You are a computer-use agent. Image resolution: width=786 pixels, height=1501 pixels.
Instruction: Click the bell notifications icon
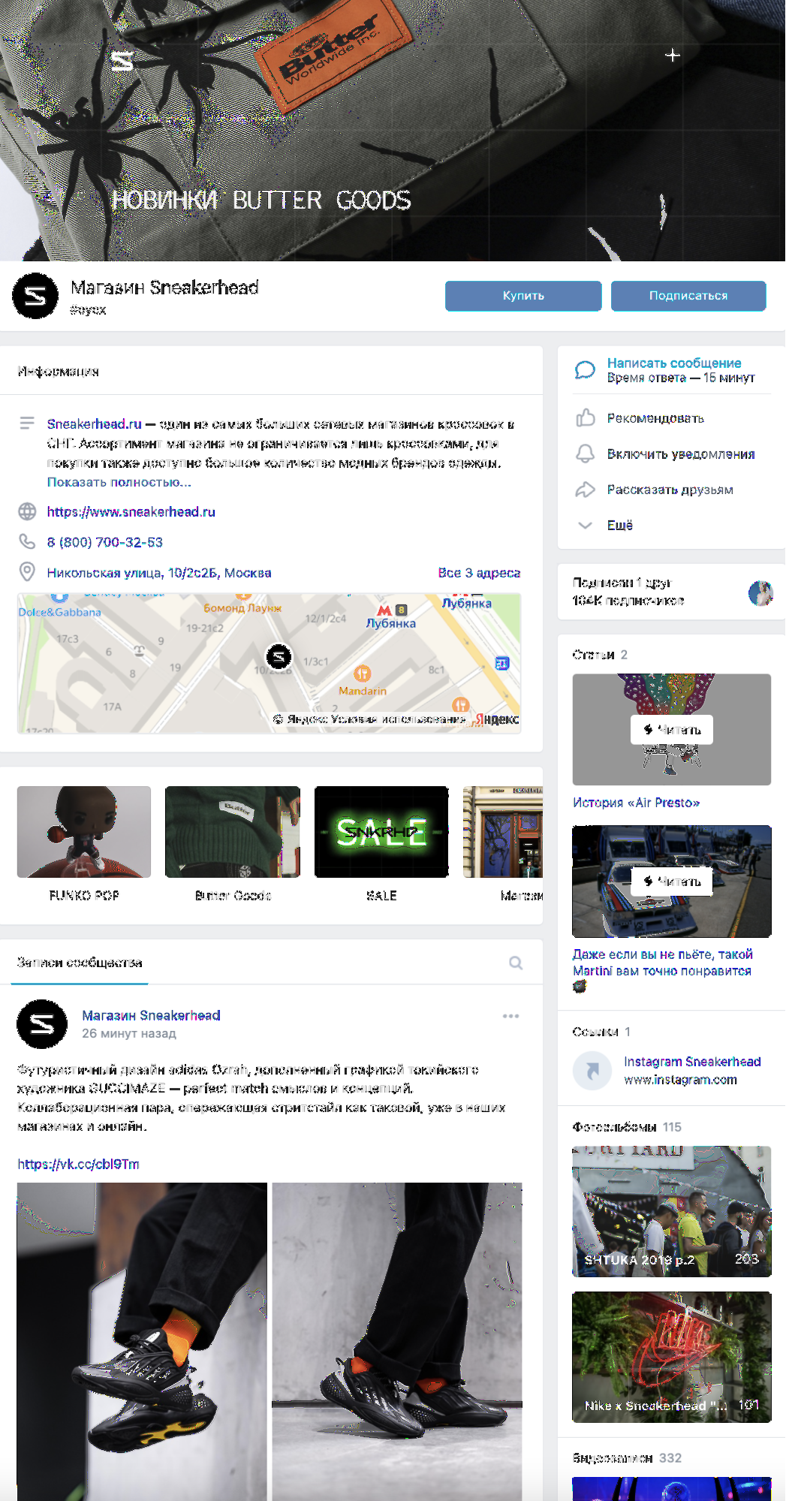(x=585, y=454)
